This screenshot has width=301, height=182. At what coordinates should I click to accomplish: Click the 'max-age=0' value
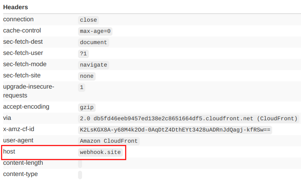(95, 31)
